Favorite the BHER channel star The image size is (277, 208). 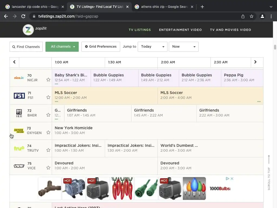pyautogui.click(x=48, y=115)
